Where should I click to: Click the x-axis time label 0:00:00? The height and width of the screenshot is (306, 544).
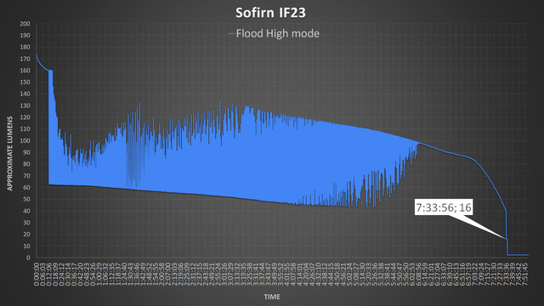tap(37, 274)
